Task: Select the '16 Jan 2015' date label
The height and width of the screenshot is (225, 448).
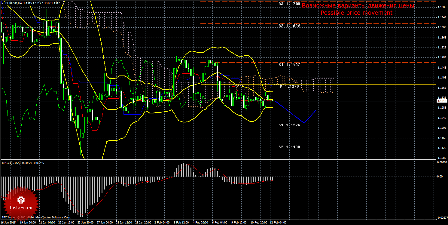Action: pos(9,223)
